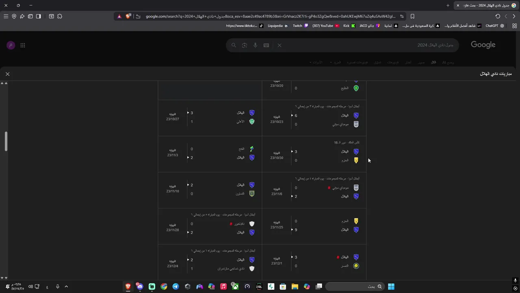Open the 23/10/27 match card against الأهلي
520x293 pixels.
[210, 118]
